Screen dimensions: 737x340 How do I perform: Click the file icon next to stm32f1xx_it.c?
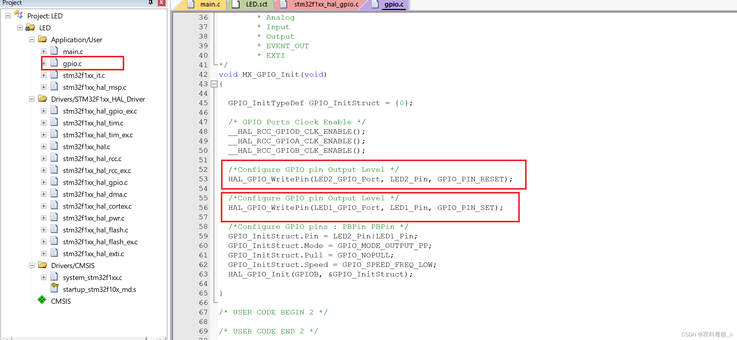pyautogui.click(x=54, y=75)
